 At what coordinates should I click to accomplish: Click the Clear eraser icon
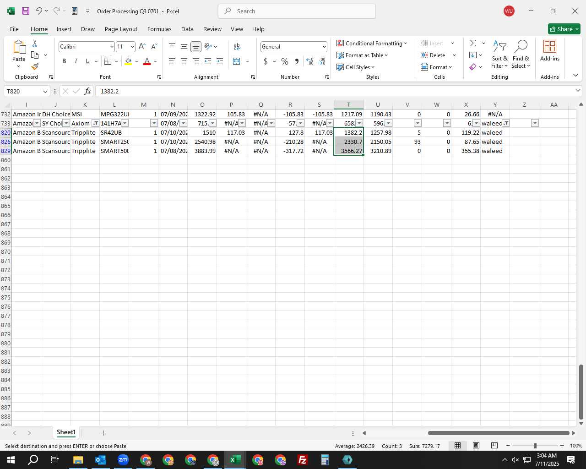tap(473, 67)
